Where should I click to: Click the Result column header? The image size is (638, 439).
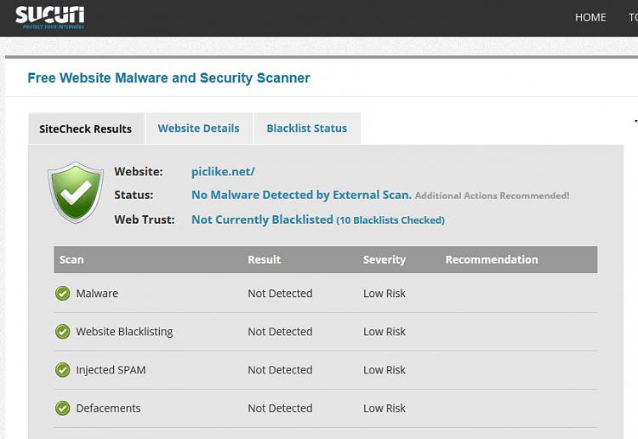pyautogui.click(x=265, y=259)
